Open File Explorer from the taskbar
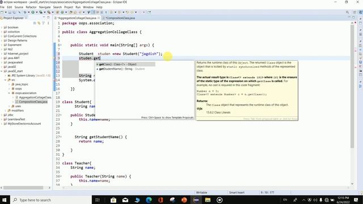The height and width of the screenshot is (204, 363). pos(208,200)
